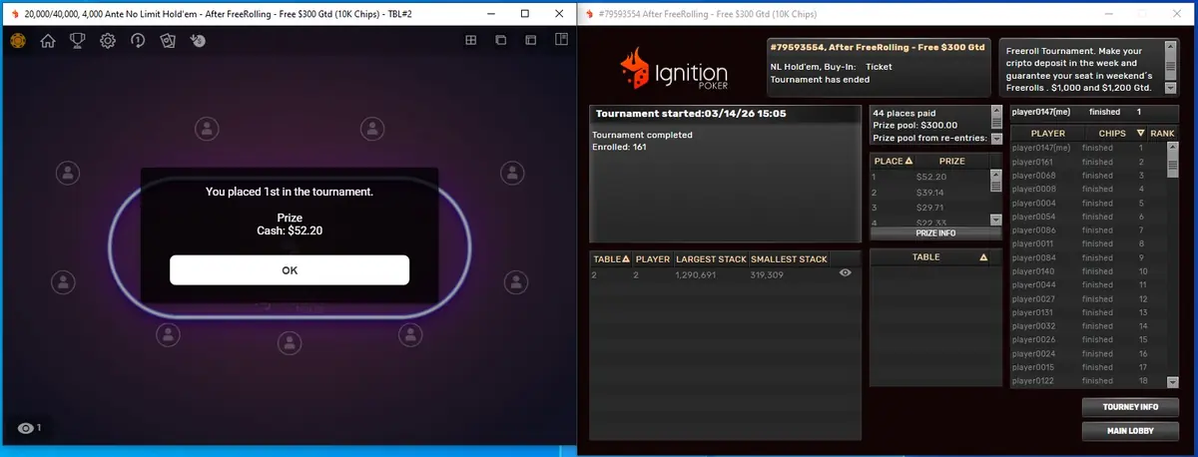Click the add chips rebuy icon
Viewport: 1198px width, 457px height.
tap(198, 41)
